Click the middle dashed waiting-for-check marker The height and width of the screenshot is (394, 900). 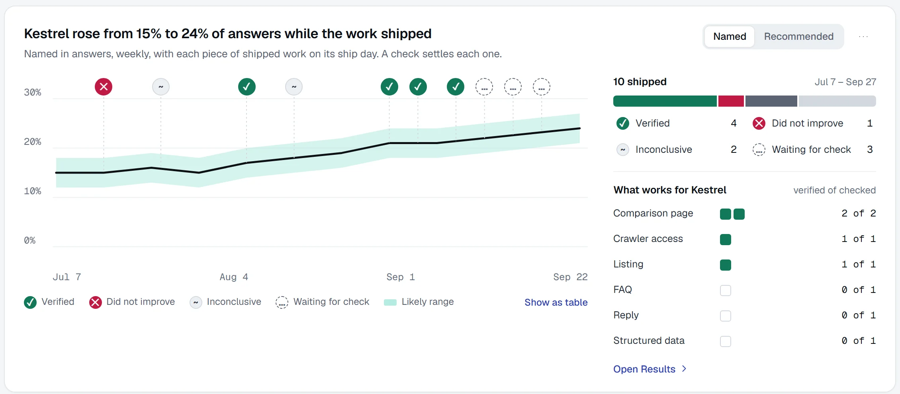coord(513,87)
